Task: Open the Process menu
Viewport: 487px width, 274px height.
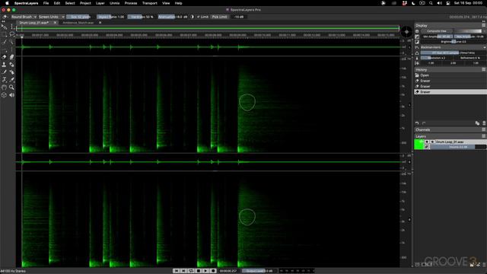Action: [x=131, y=3]
